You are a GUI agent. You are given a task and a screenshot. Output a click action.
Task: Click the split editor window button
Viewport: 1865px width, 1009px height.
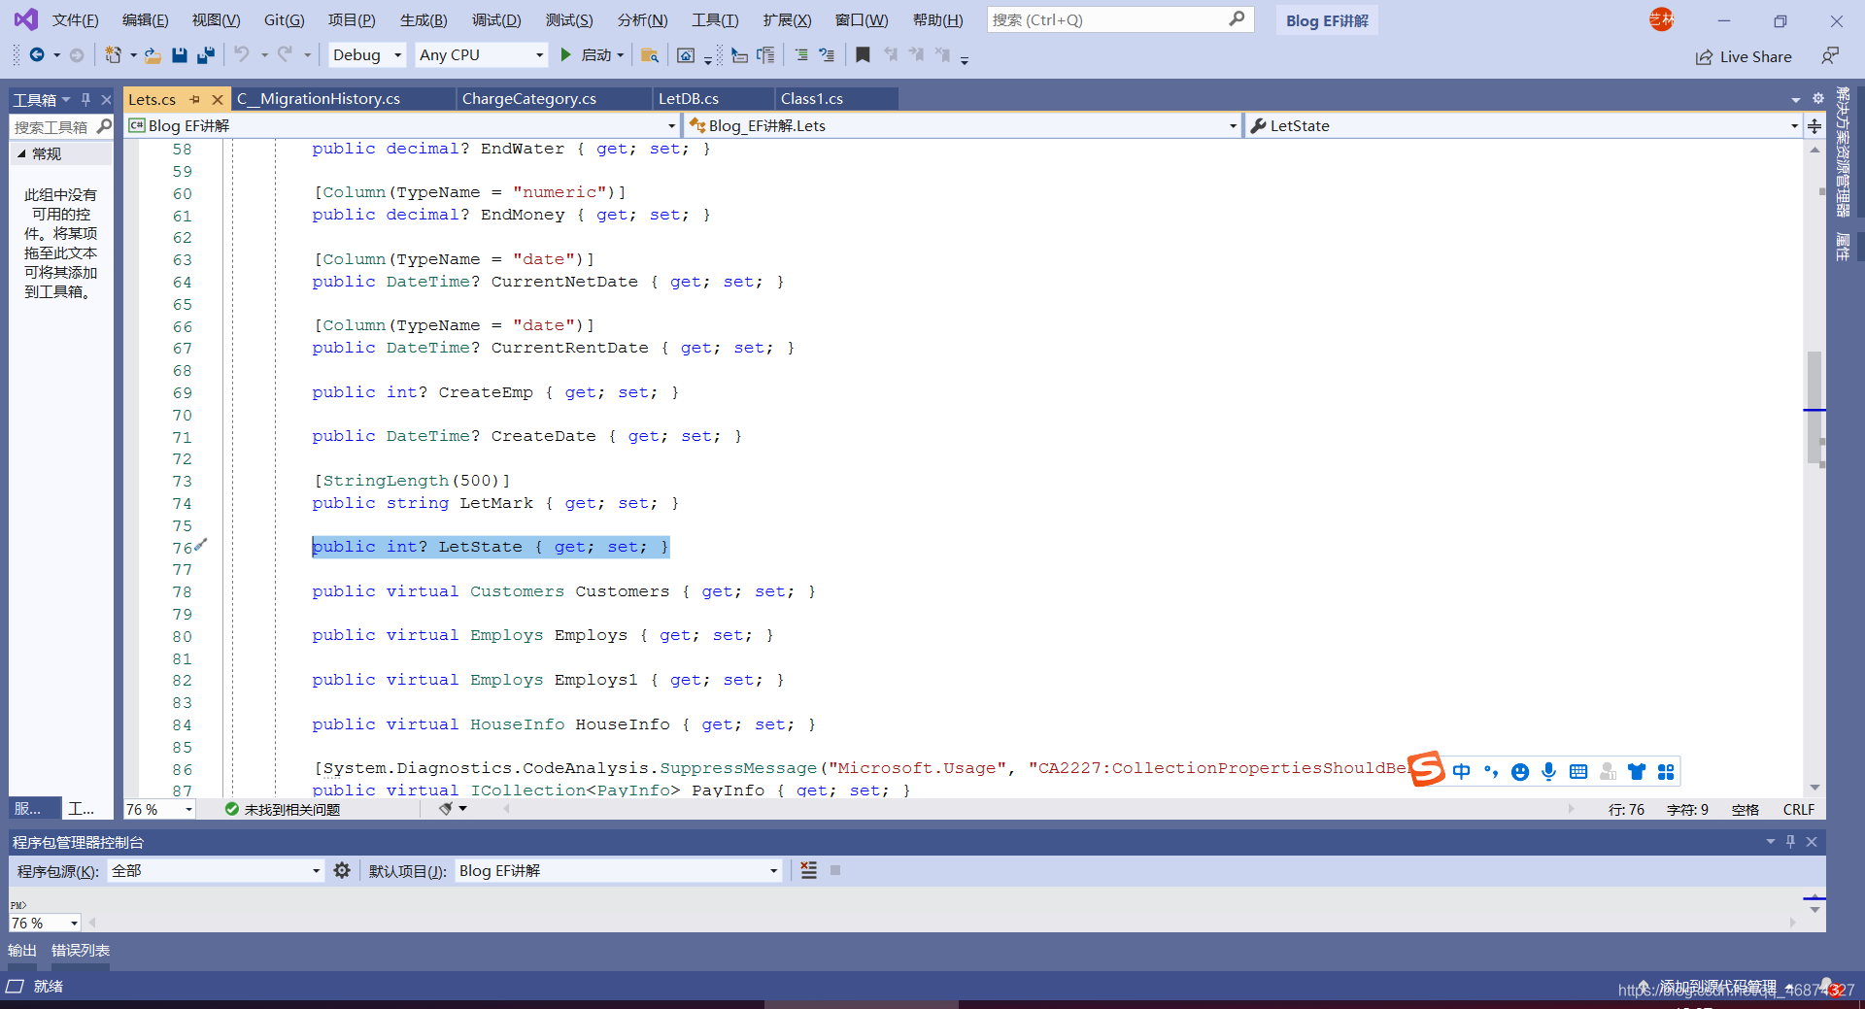[x=1814, y=126]
